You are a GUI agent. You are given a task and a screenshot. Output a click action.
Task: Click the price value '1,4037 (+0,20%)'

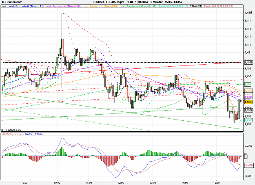[x=137, y=2]
